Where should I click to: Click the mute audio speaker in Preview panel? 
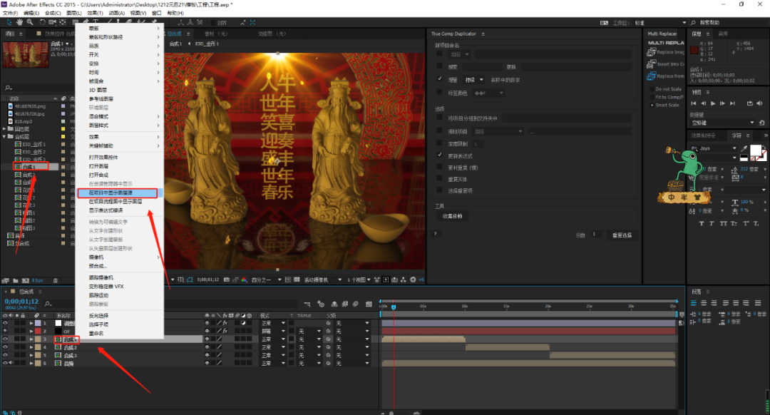pyautogui.click(x=760, y=103)
